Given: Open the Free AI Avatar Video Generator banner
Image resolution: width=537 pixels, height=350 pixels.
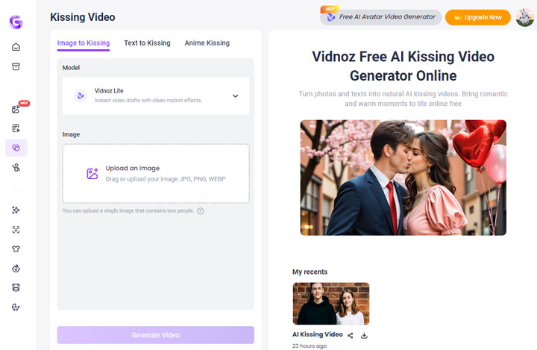Looking at the screenshot, I should click(x=381, y=17).
